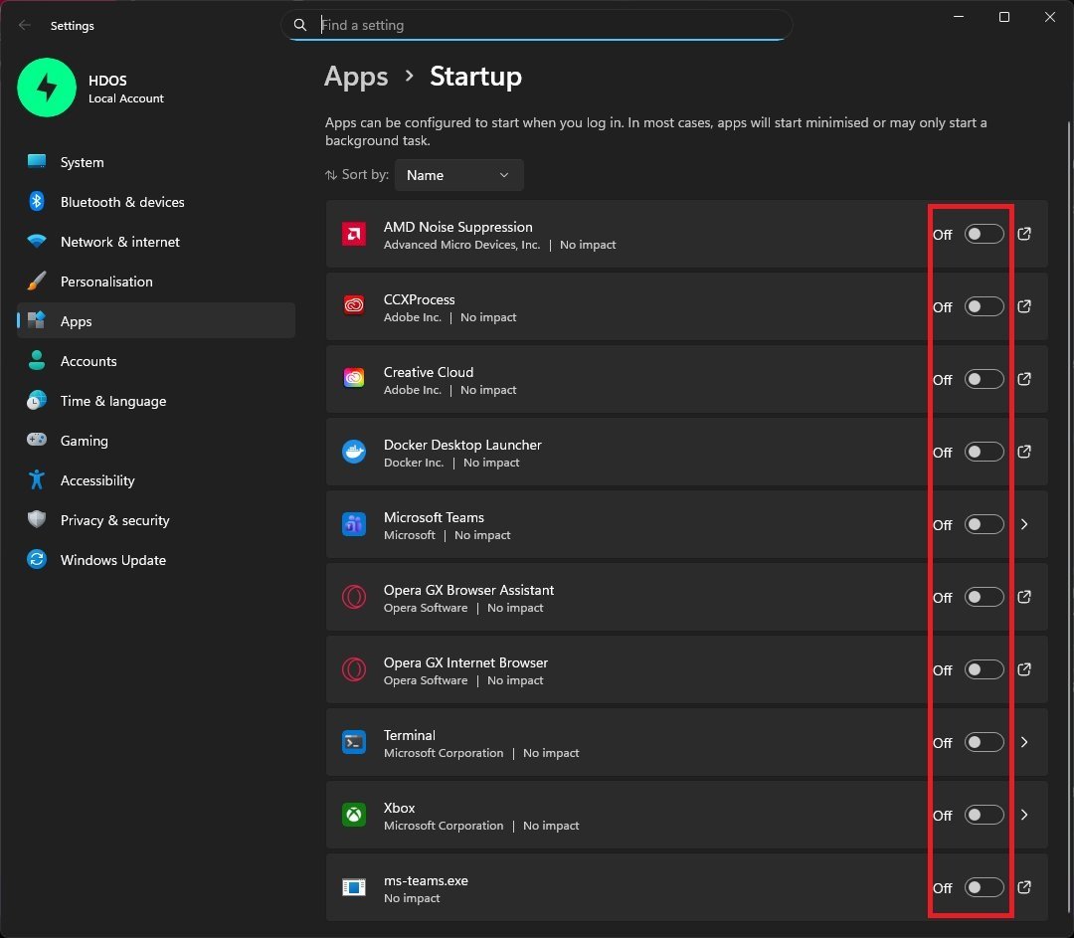The height and width of the screenshot is (938, 1074).
Task: Open external link icon for Creative Cloud
Action: click(1024, 380)
